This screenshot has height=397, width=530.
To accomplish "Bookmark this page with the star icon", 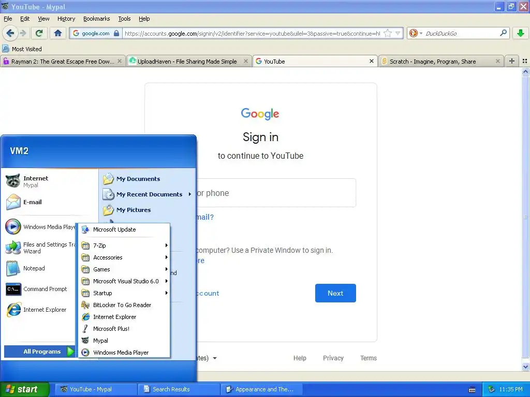I will (388, 33).
